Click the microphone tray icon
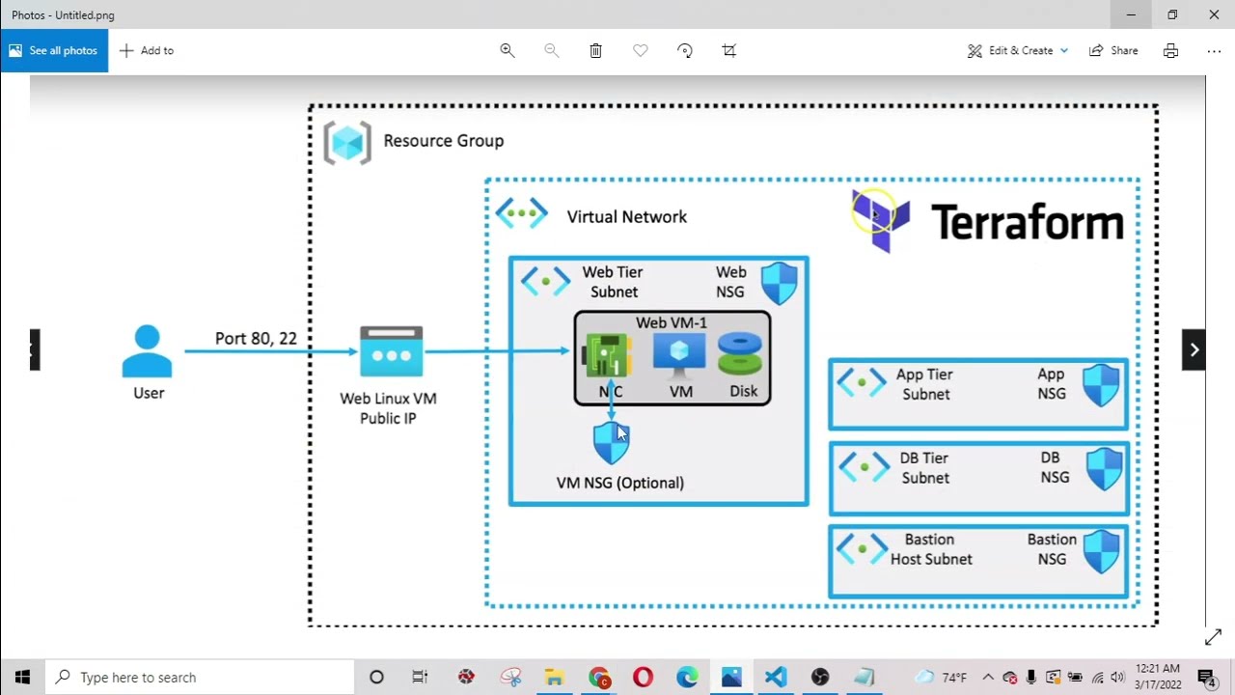Image resolution: width=1235 pixels, height=695 pixels. coord(1031,677)
